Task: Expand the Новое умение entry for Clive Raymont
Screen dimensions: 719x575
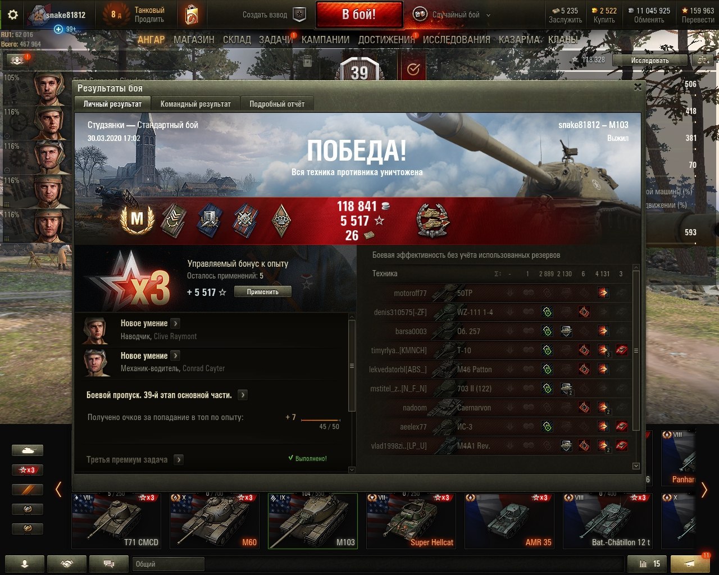Action: click(175, 323)
